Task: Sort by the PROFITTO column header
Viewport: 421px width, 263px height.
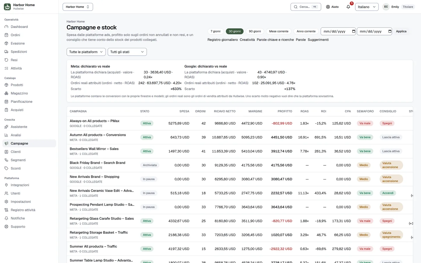Action: [x=285, y=111]
